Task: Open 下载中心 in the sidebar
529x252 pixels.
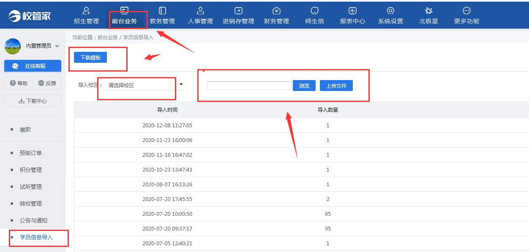Action: pos(33,101)
